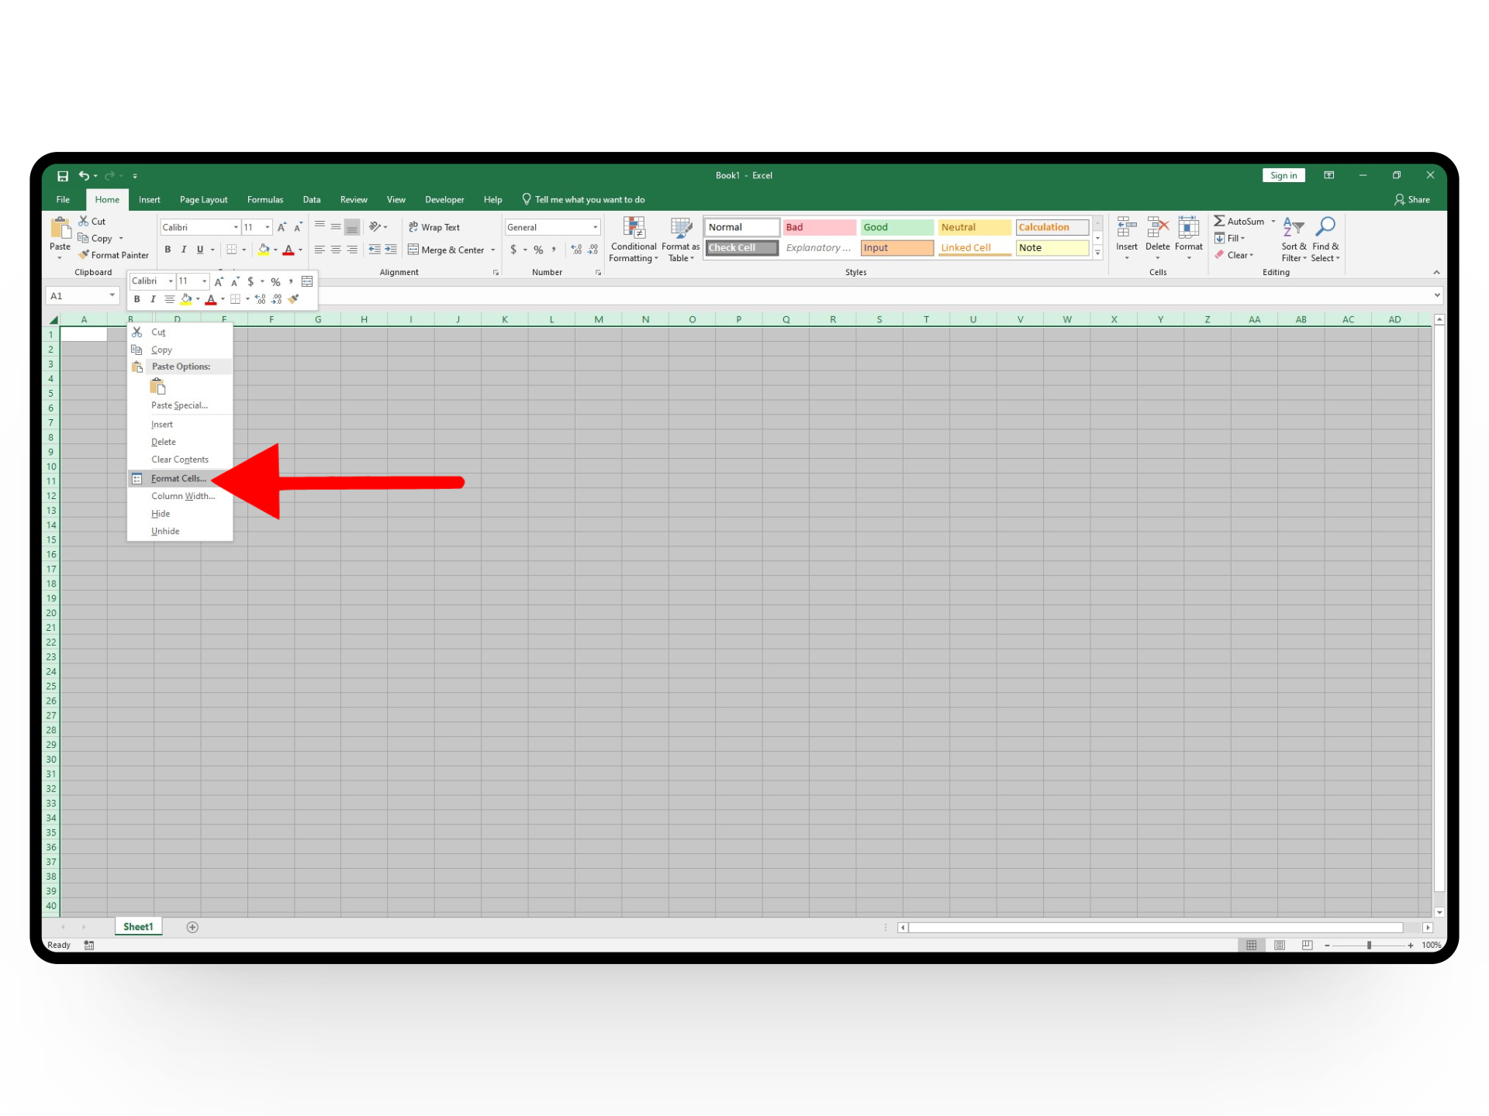The height and width of the screenshot is (1116, 1489).
Task: Open the Formulas ribbon tab
Action: point(265,199)
